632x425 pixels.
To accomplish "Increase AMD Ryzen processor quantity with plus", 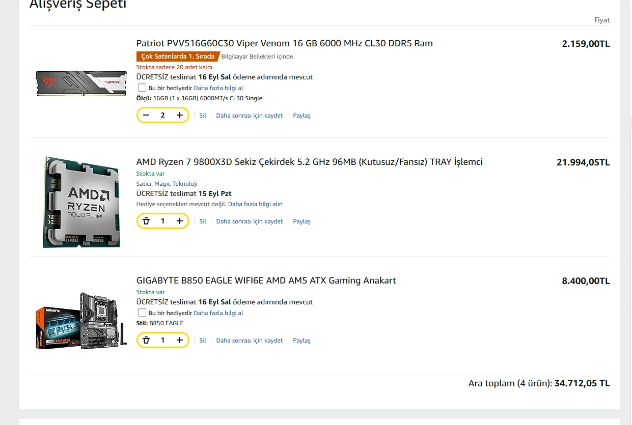I will (x=180, y=221).
